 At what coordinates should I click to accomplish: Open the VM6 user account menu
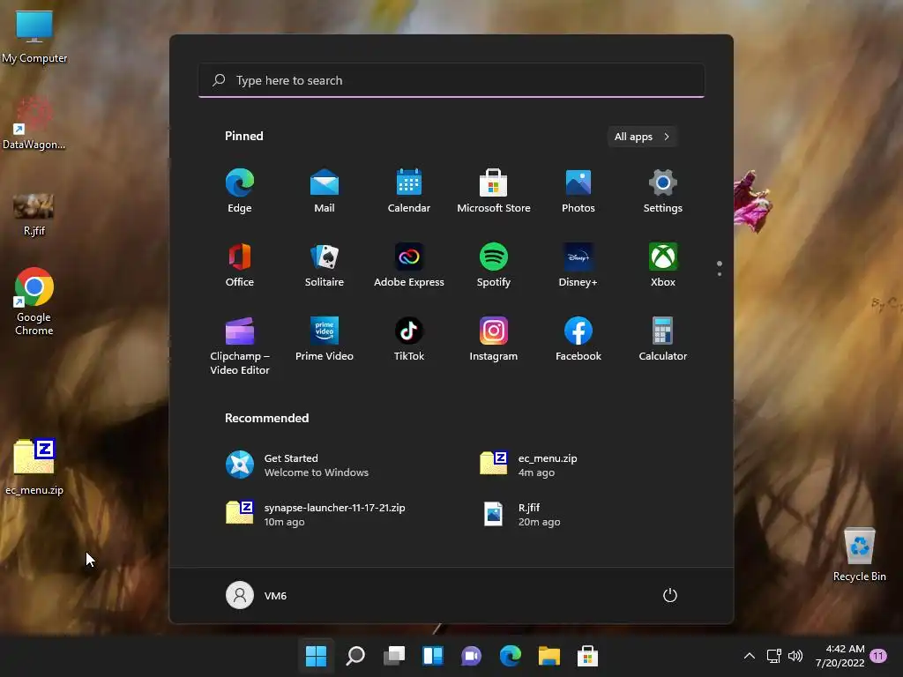pyautogui.click(x=257, y=595)
